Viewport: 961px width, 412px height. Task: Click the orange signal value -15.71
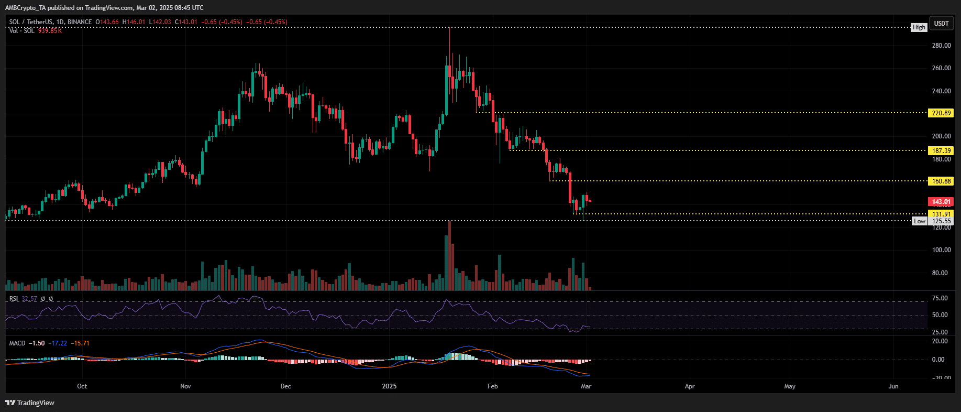tap(80, 343)
